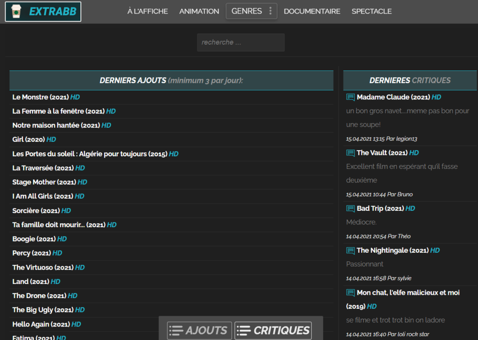Open Mon chat, l'elfe malicieux et moi title

pyautogui.click(x=403, y=299)
